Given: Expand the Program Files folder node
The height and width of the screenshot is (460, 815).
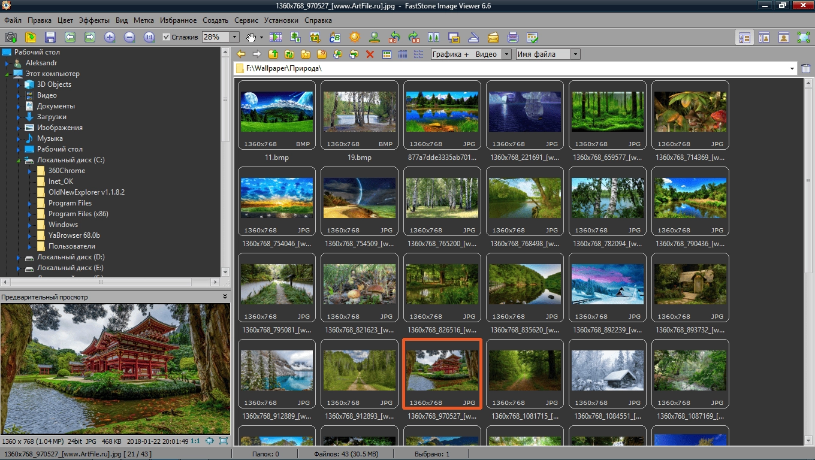Looking at the screenshot, I should point(30,203).
